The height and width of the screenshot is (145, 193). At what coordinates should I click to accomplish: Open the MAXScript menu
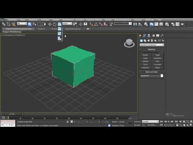point(149,20)
